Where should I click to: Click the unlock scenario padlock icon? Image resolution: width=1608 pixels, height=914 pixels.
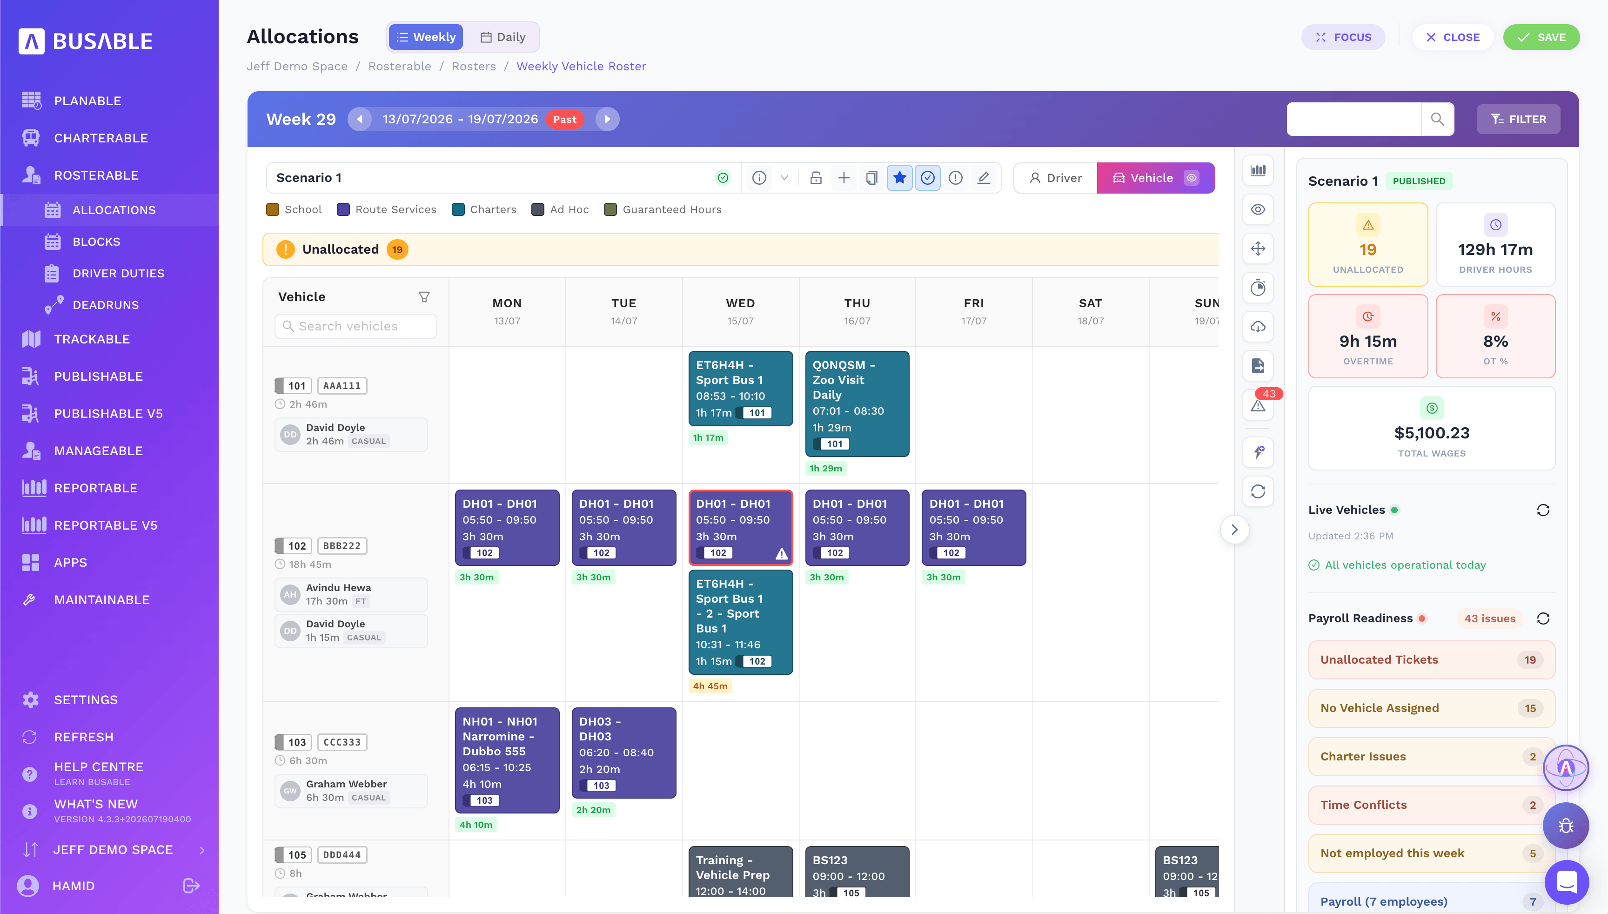[816, 178]
